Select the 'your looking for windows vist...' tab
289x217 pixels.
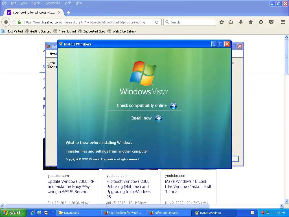pyautogui.click(x=34, y=12)
